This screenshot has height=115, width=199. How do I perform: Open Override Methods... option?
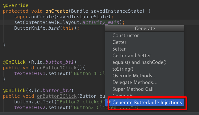tap(134, 76)
